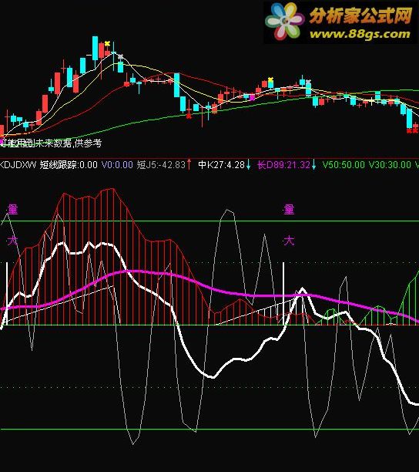Click the yellow X marker atop the peak candle
The width and height of the screenshot is (419, 472).
pyautogui.click(x=107, y=44)
